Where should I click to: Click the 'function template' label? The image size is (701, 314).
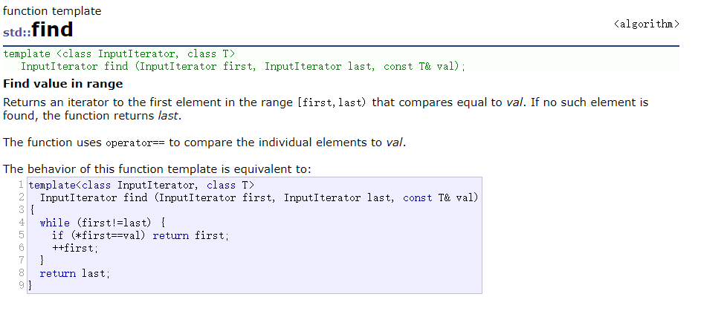tap(52, 11)
